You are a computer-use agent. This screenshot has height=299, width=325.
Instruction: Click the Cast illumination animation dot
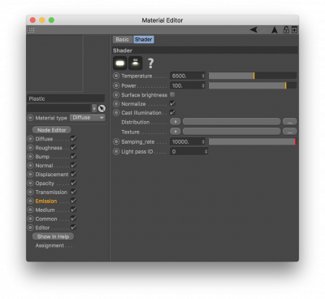coord(116,113)
